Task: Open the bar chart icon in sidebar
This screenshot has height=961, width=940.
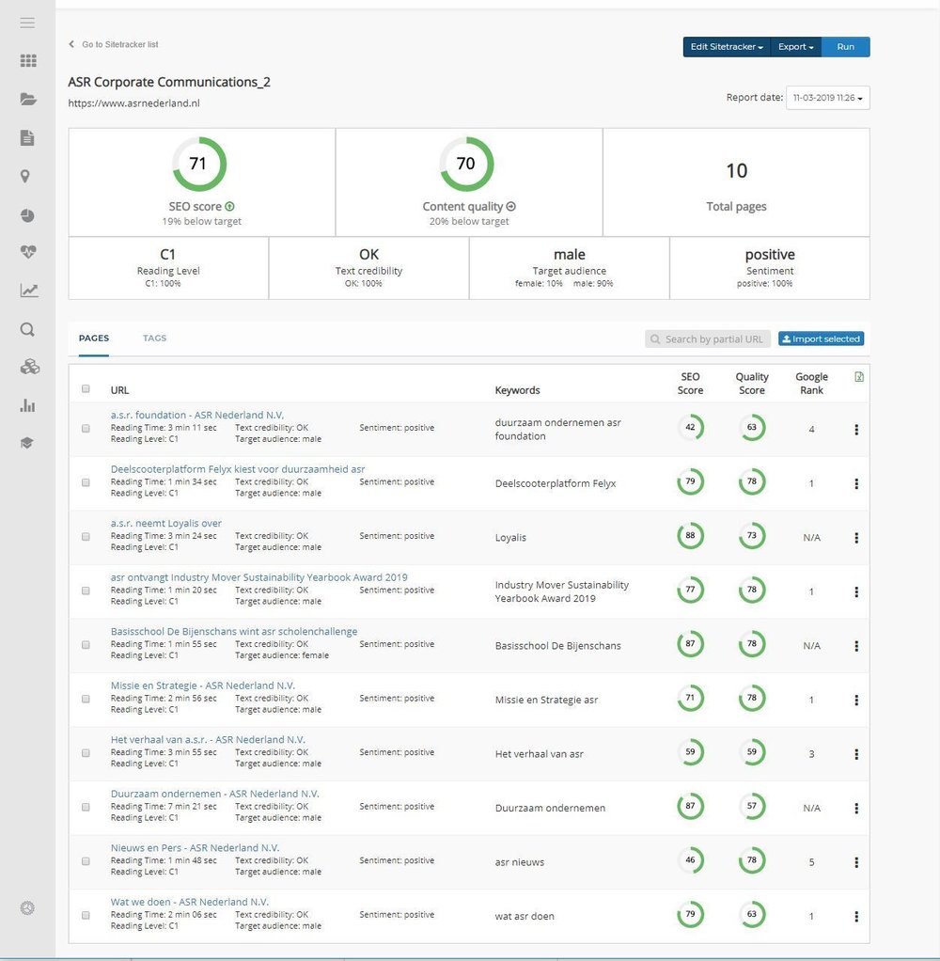Action: click(27, 405)
